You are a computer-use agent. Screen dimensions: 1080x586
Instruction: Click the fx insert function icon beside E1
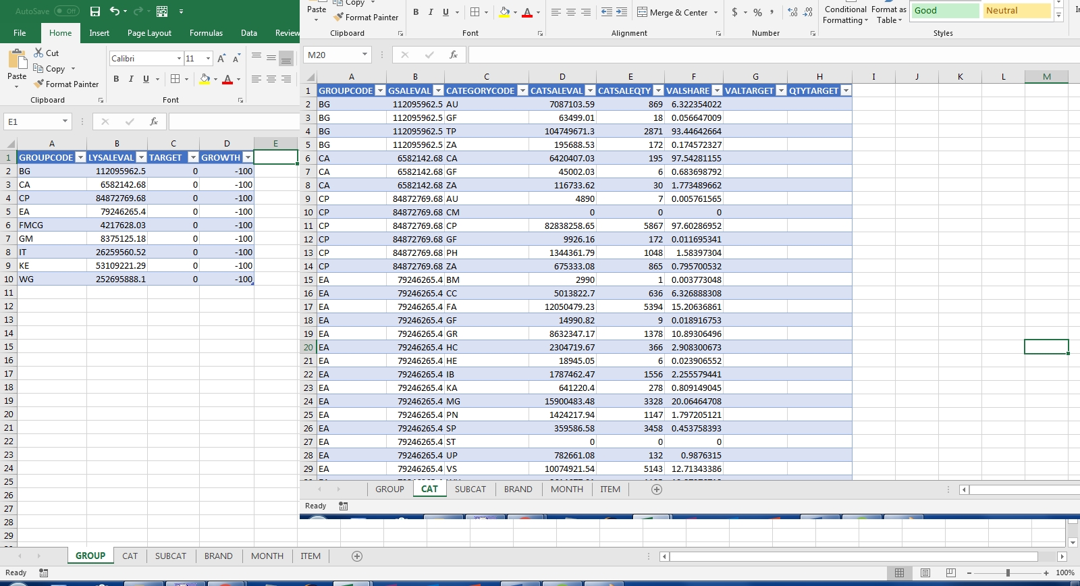point(154,122)
